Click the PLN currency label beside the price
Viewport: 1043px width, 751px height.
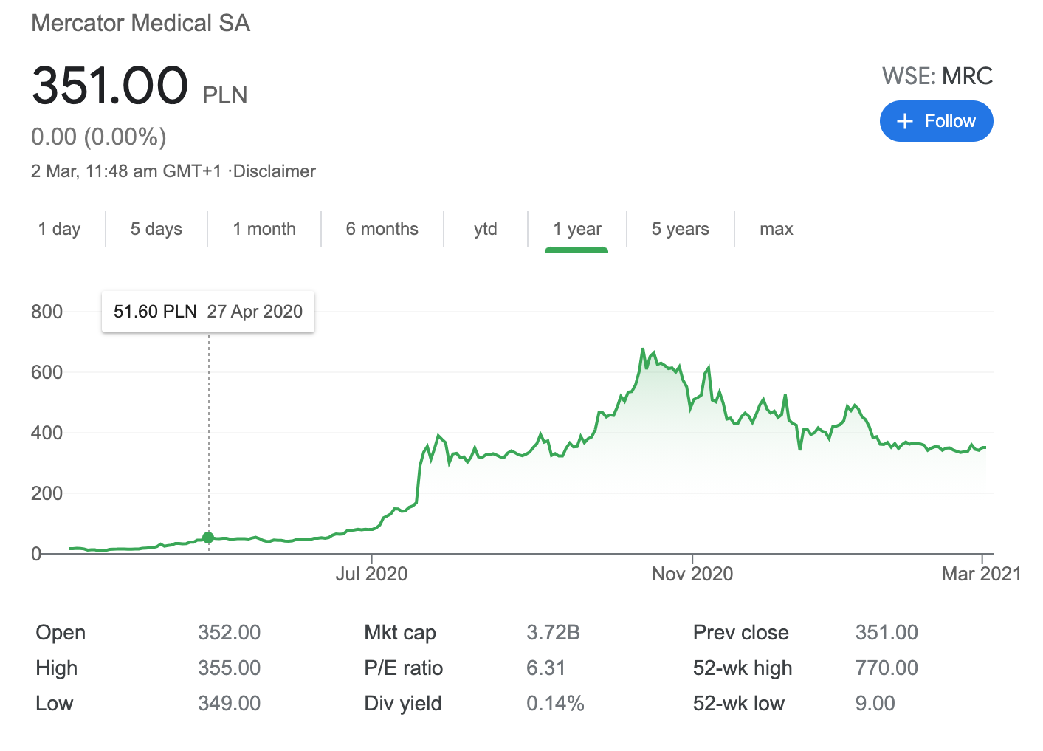click(225, 95)
